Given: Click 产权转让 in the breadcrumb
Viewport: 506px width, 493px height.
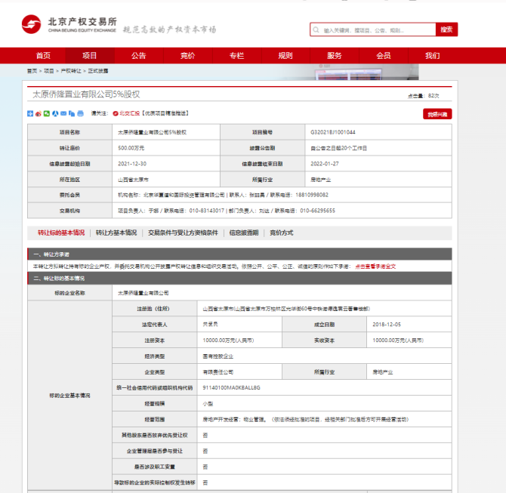Looking at the screenshot, I should (x=71, y=71).
